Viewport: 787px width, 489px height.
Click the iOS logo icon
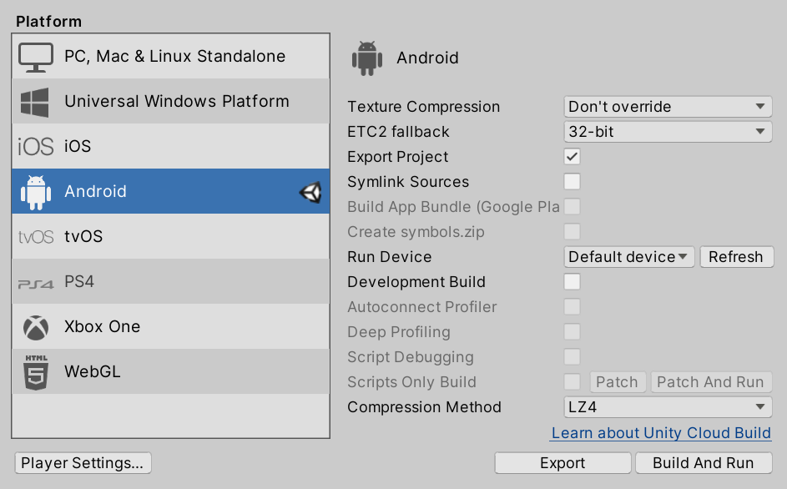pos(36,147)
